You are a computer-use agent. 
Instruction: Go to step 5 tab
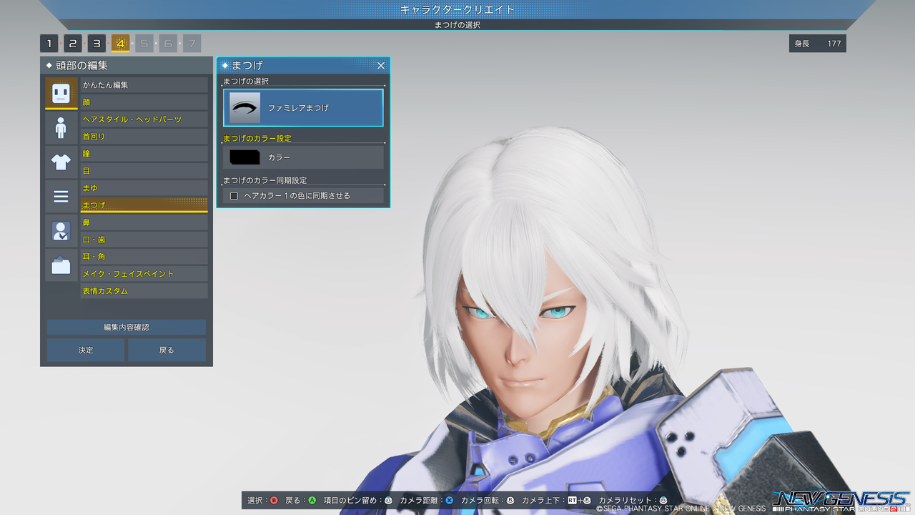click(x=144, y=44)
